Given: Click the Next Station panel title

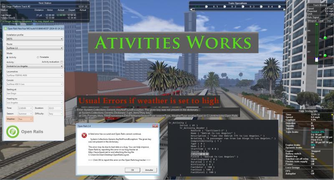Looking at the screenshot, I should [45, 3].
